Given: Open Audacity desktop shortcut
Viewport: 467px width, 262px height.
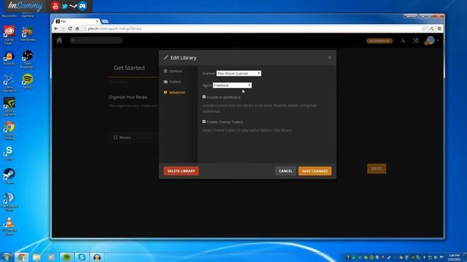Looking at the screenshot, I should [x=9, y=57].
